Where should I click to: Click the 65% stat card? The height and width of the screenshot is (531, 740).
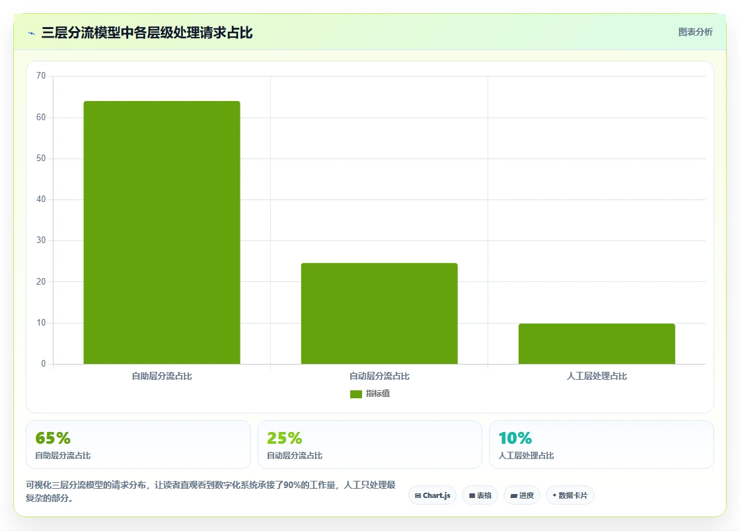point(138,444)
